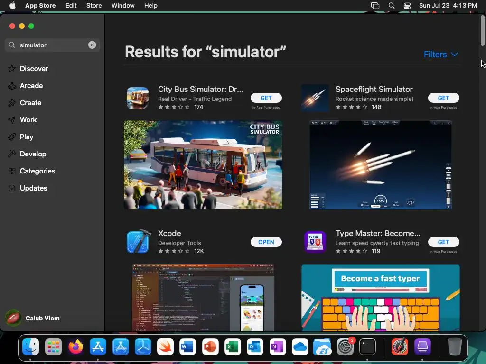Launch Microsoft Word from the dock
This screenshot has height=364, width=486.
(187, 346)
